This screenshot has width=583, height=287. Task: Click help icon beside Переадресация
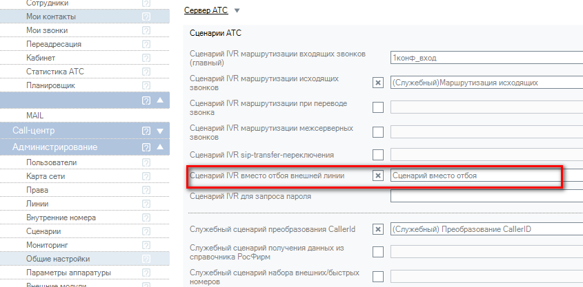point(146,44)
